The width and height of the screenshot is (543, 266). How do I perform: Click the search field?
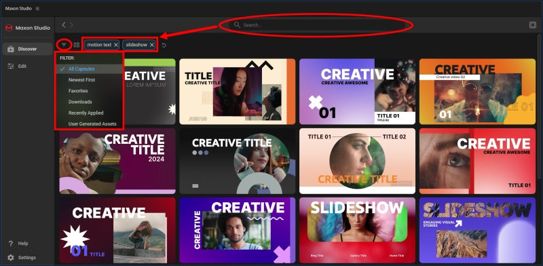pyautogui.click(x=316, y=25)
